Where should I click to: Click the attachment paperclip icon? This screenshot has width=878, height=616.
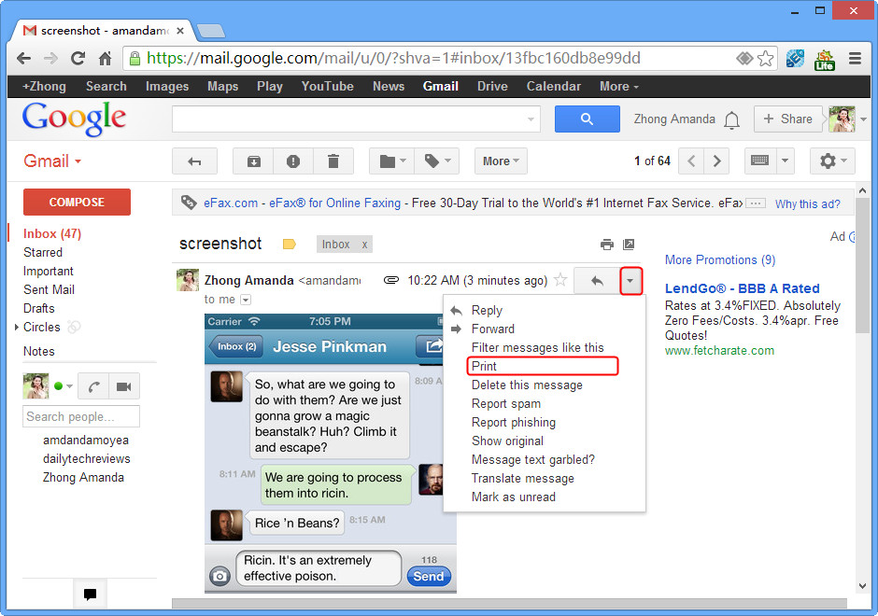point(390,280)
